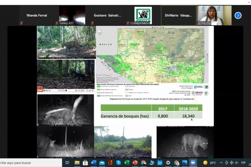Image resolution: width=251 pixels, height=167 pixels.
Task: Click Gustavo Salvati's muted microphone icon
Action: [92, 23]
